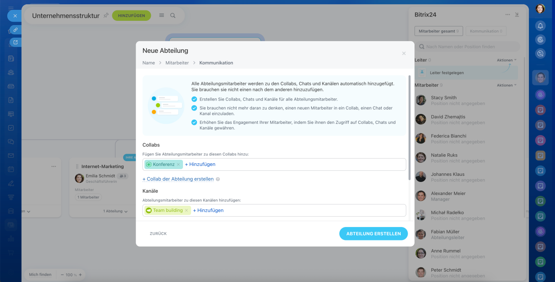The image size is (555, 282).
Task: Click the 100 % zoom level label
Action: point(71,275)
